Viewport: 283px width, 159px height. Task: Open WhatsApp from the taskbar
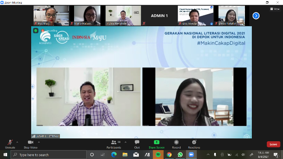(180, 155)
